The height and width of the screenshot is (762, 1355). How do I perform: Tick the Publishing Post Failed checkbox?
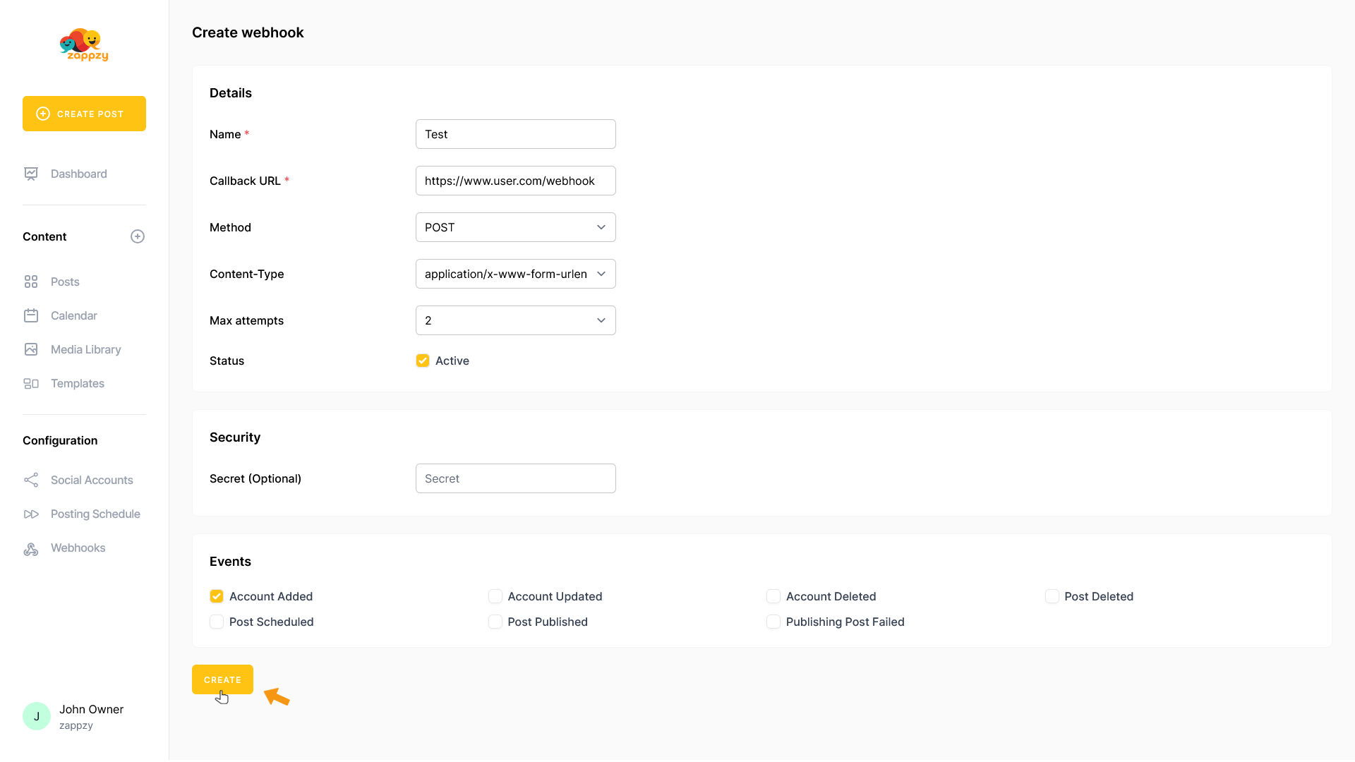(773, 622)
